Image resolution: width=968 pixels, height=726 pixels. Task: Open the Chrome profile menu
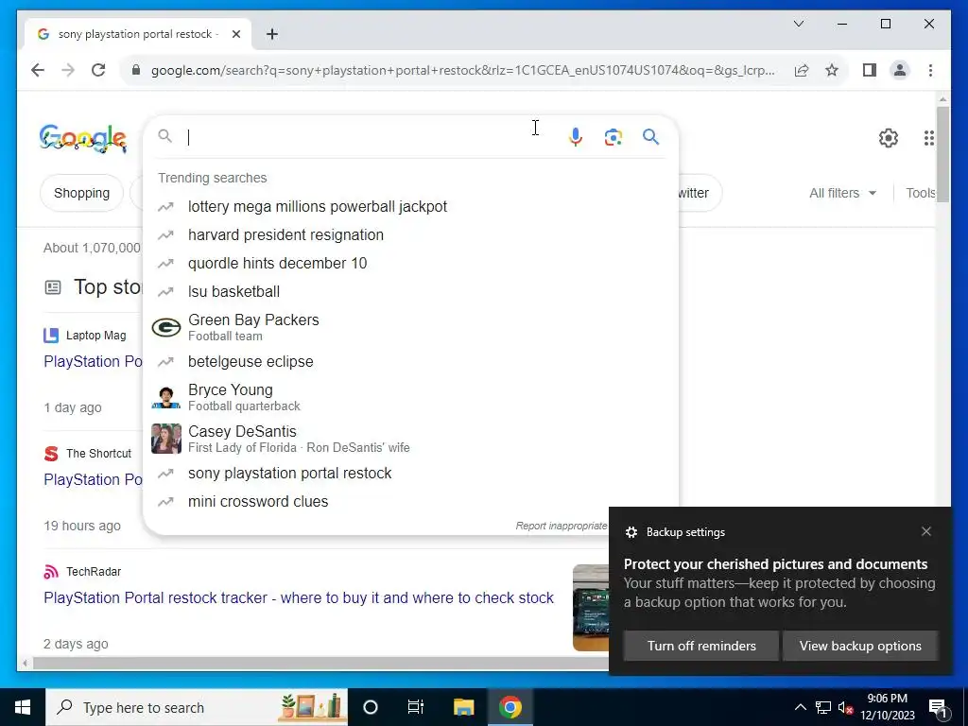pyautogui.click(x=900, y=70)
